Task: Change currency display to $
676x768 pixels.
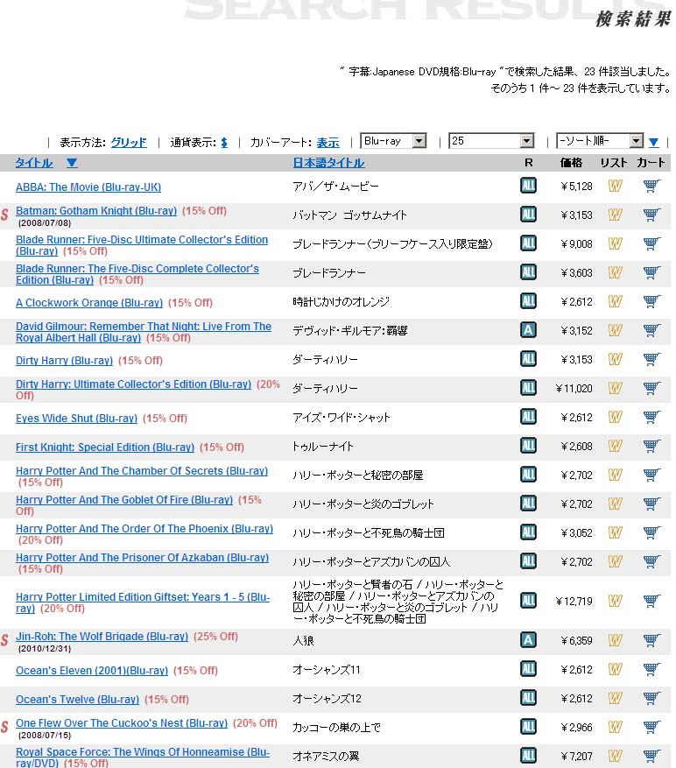Action: tap(224, 143)
